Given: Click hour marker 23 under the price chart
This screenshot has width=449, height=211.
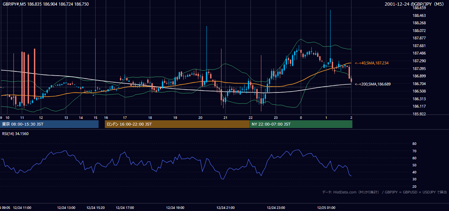Looking at the screenshot, I should (276, 118).
